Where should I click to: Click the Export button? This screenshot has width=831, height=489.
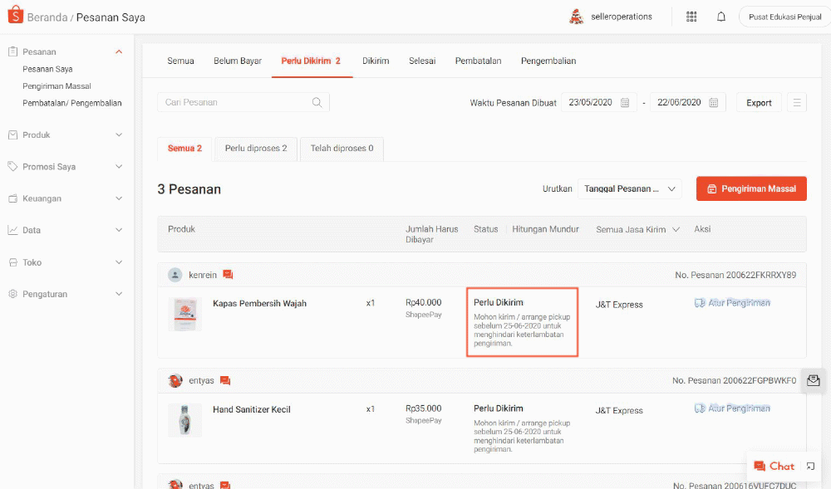pyautogui.click(x=759, y=103)
